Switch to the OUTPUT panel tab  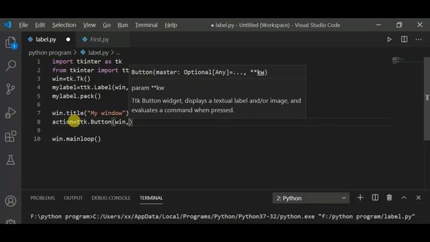[x=73, y=198]
